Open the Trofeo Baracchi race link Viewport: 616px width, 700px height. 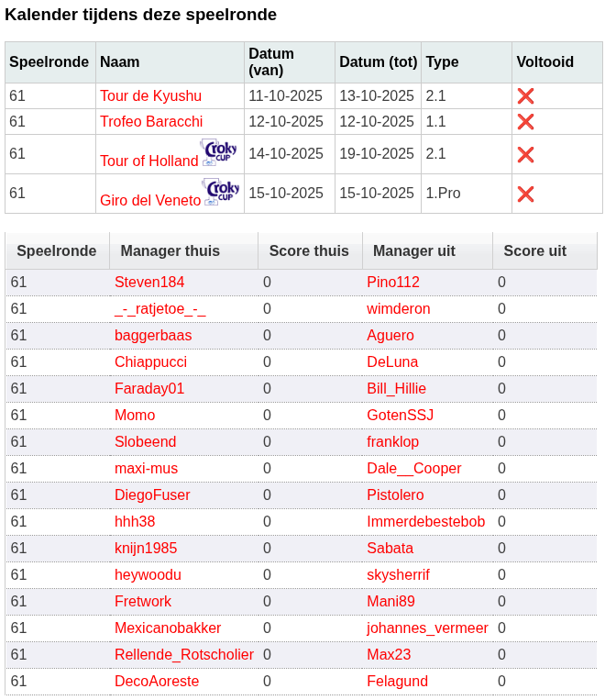coord(151,122)
